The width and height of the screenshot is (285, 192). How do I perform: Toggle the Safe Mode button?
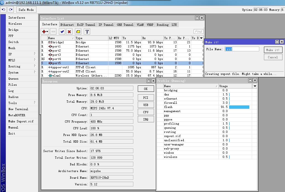26,10
